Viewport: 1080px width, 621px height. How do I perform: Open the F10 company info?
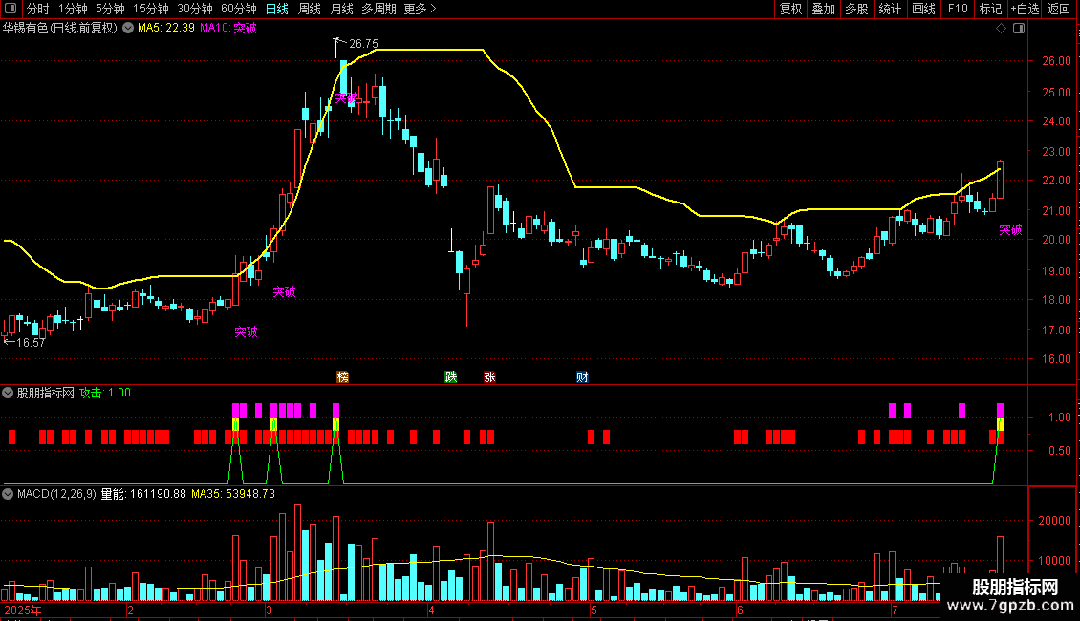click(x=958, y=9)
